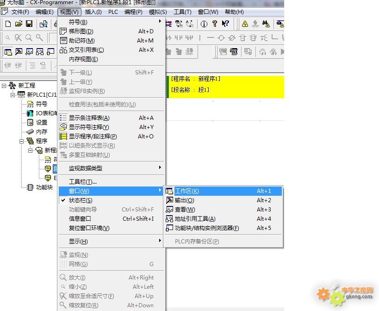Image resolution: width=379 pixels, height=311 pixels.
Task: Click the dotted grid toggle toolbar icon
Action: (x=53, y=37)
